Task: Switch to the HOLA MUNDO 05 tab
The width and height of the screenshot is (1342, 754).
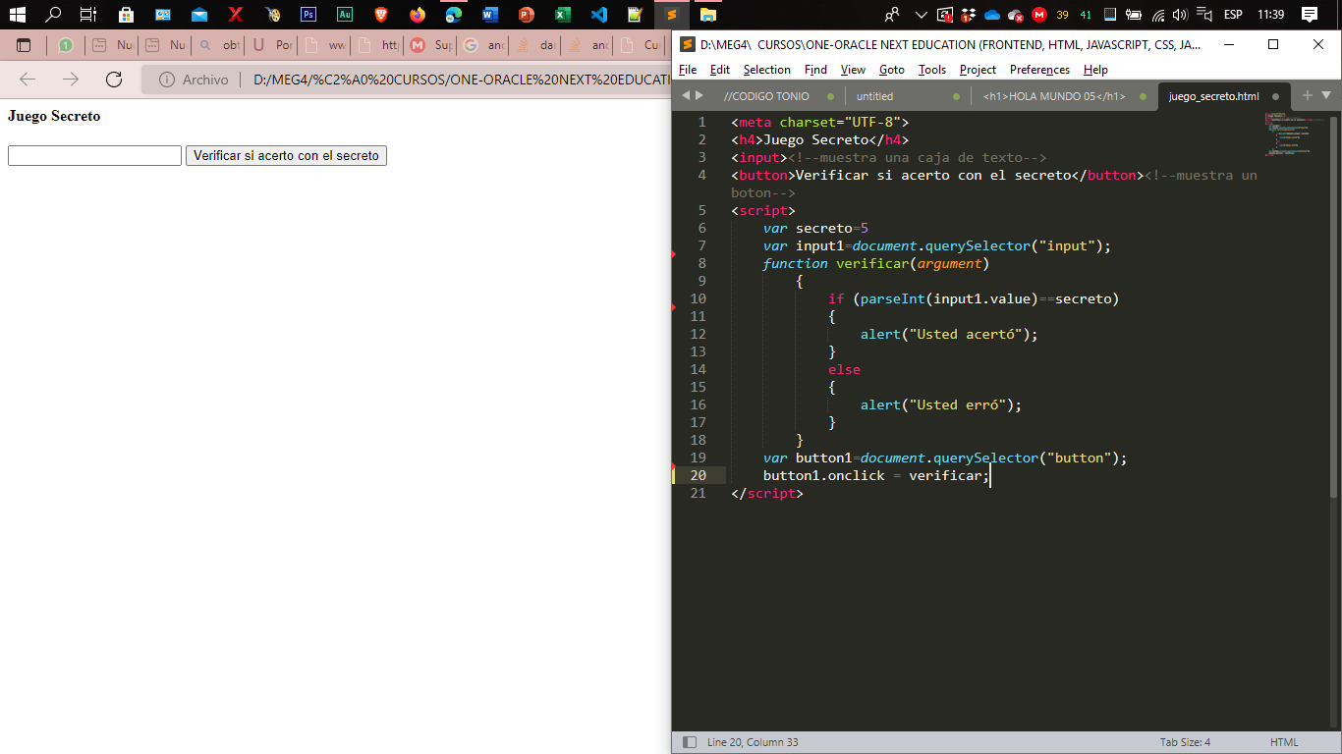Action: (x=1054, y=96)
